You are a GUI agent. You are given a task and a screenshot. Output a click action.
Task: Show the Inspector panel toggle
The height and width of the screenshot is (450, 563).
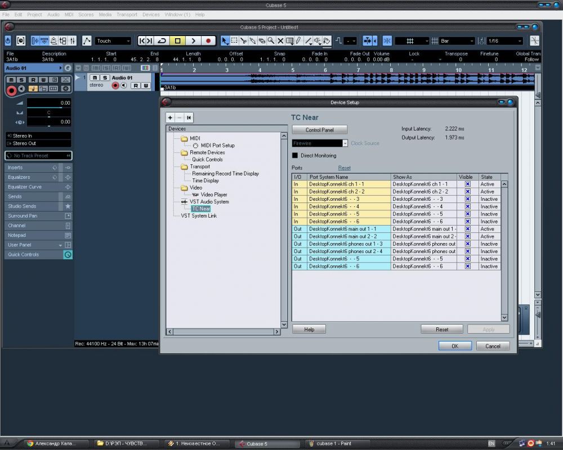point(35,41)
